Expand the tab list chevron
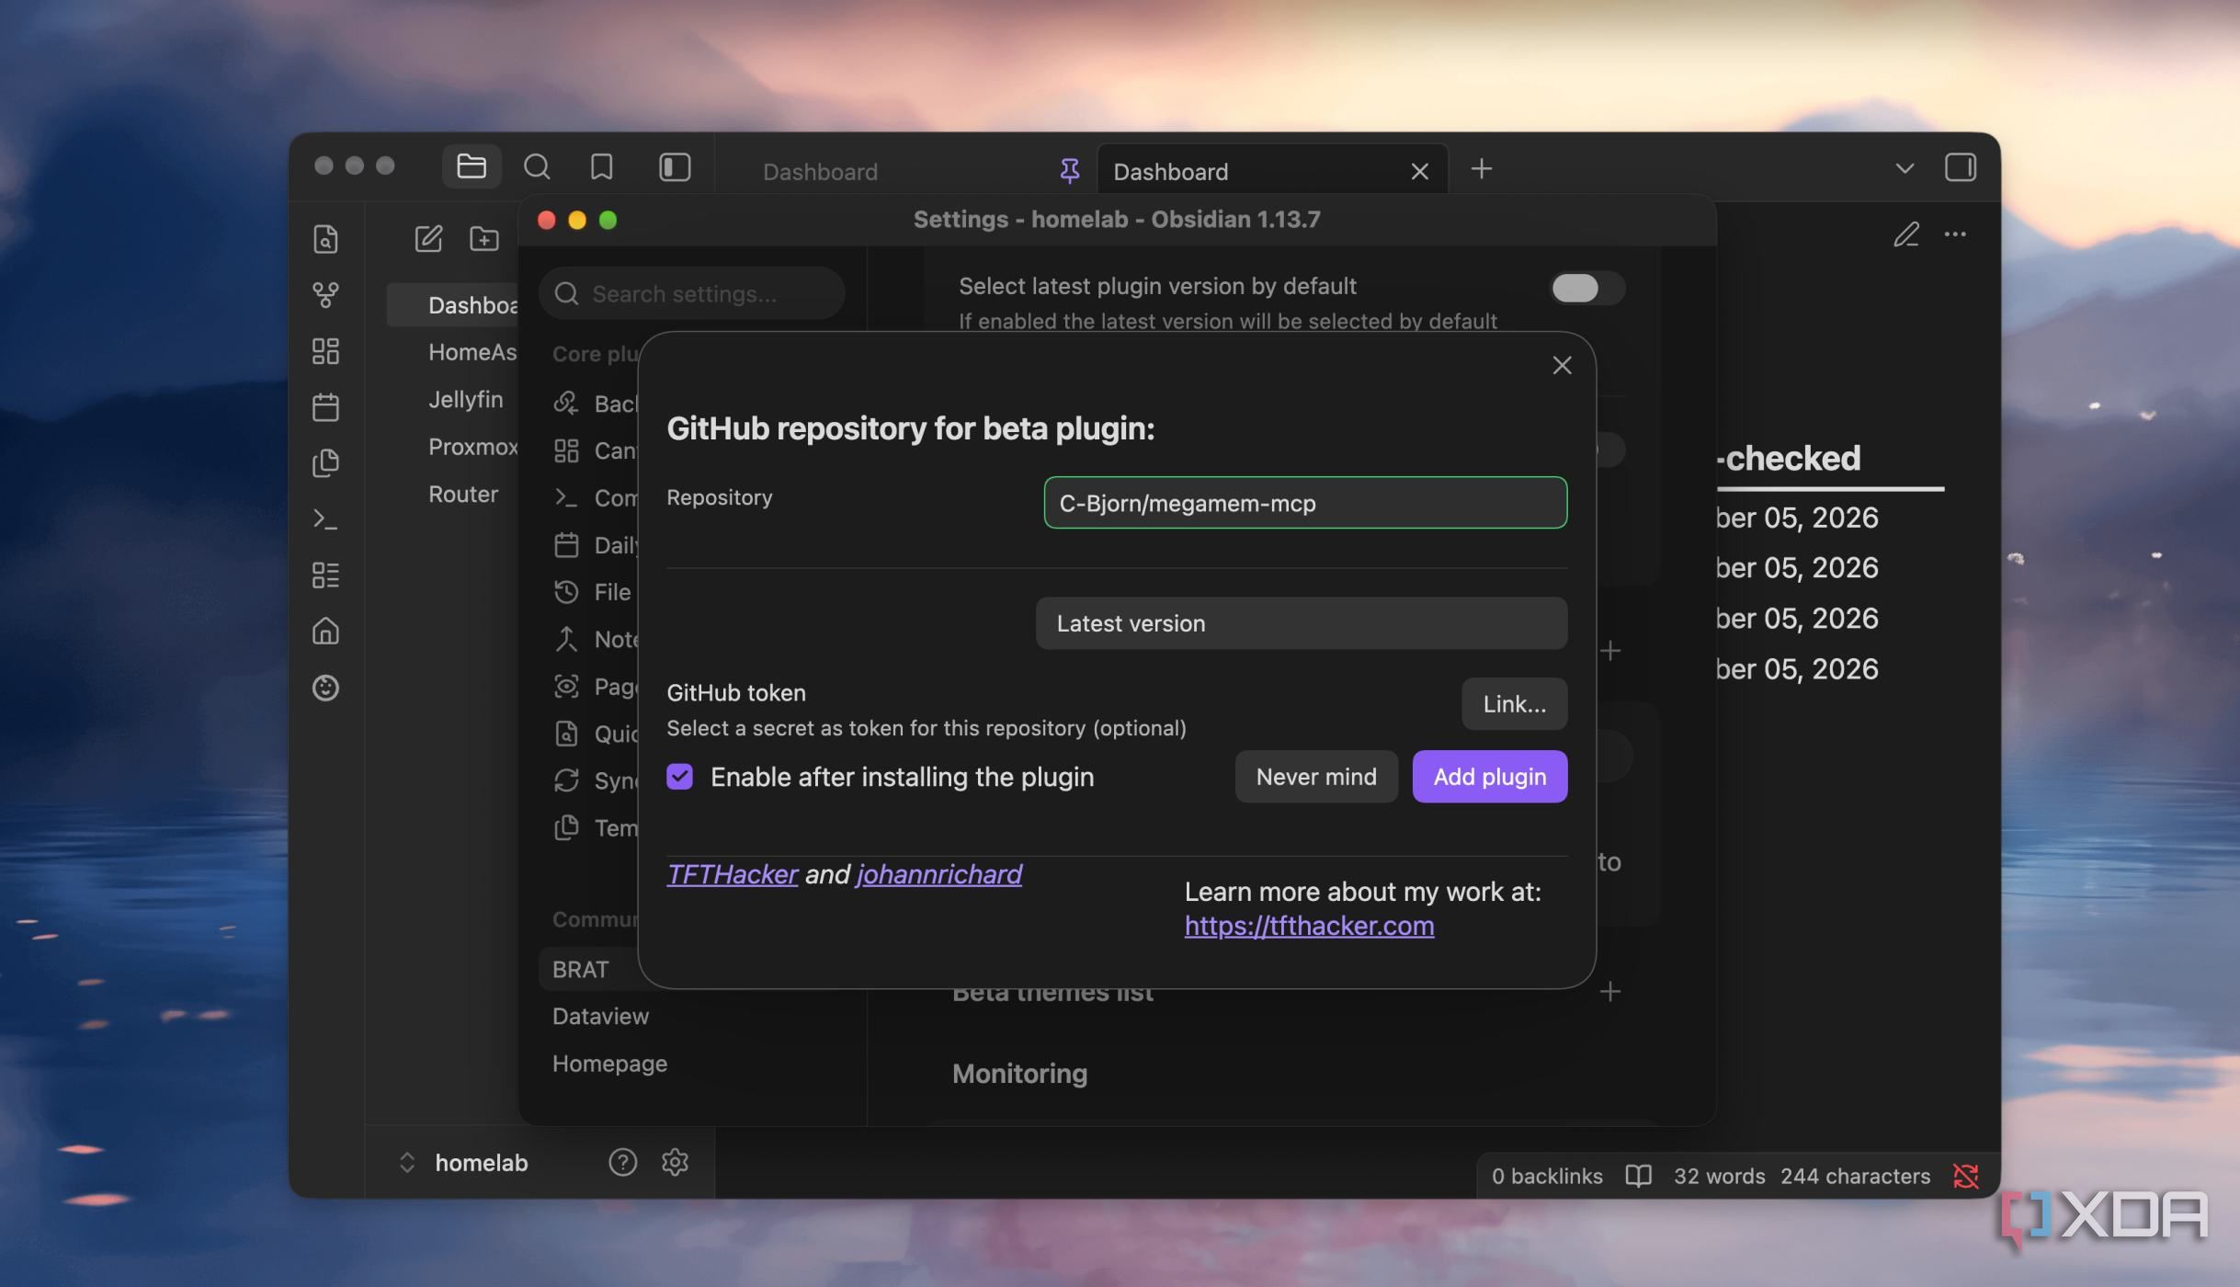 click(x=1904, y=168)
